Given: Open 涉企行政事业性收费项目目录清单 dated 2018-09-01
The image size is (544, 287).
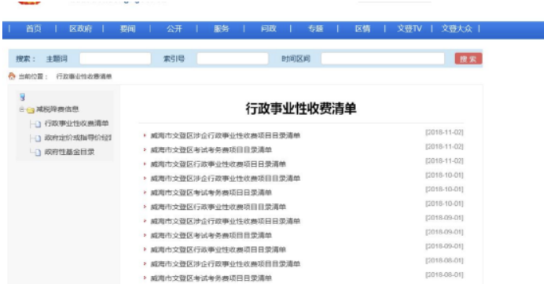Looking at the screenshot, I should (x=225, y=221).
